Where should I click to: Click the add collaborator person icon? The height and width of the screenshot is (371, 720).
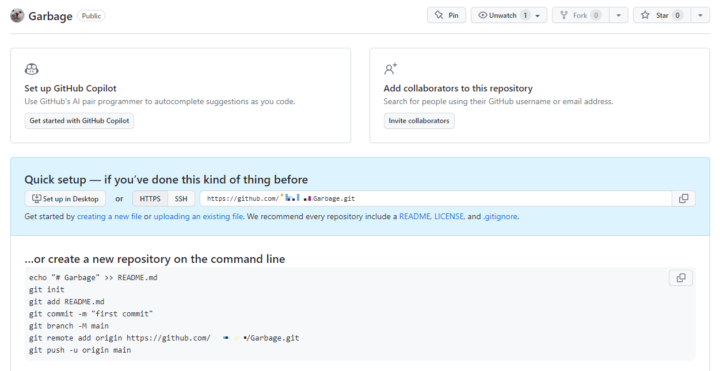point(391,70)
